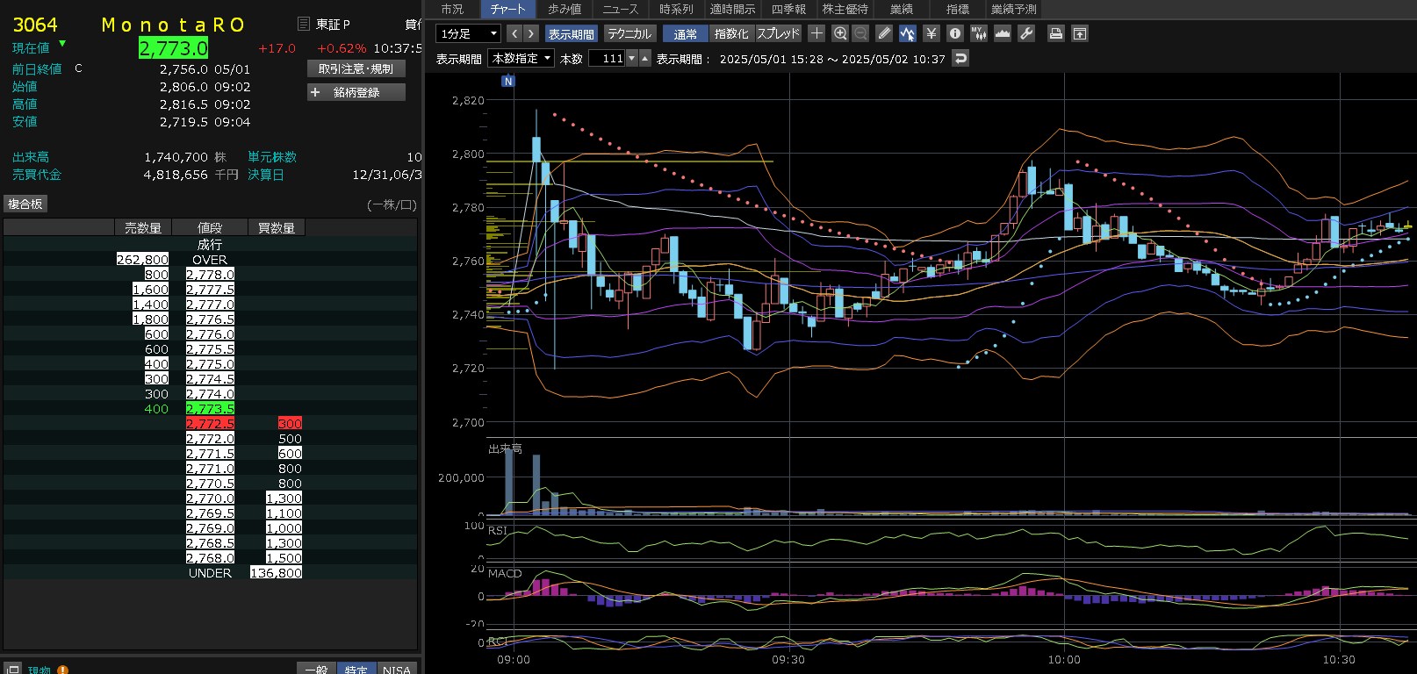Image resolution: width=1417 pixels, height=674 pixels.
Task: Click the area chart style icon
Action: tap(1003, 33)
